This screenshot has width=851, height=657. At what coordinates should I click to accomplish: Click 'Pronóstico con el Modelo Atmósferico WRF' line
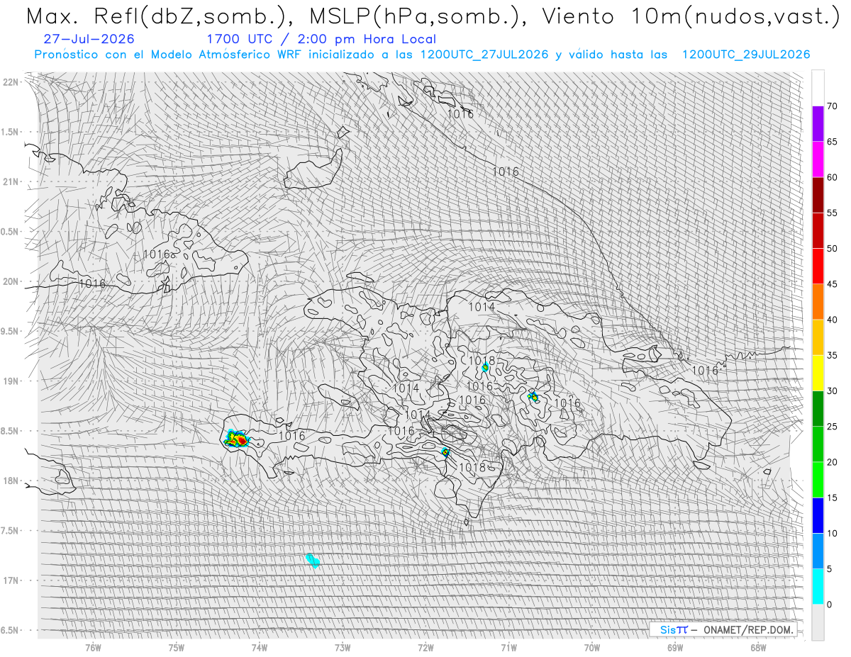coord(422,55)
